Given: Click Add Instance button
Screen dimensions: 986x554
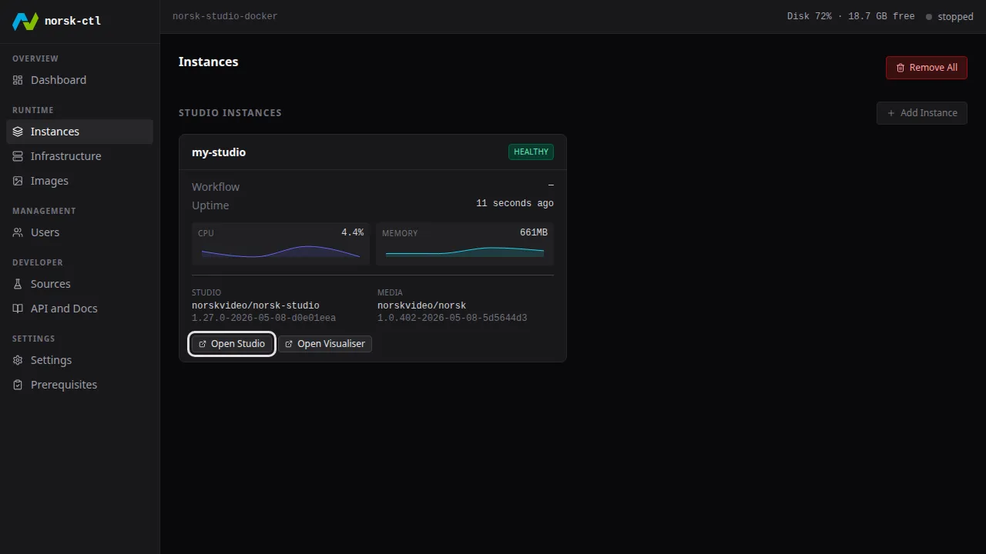Looking at the screenshot, I should pyautogui.click(x=921, y=113).
